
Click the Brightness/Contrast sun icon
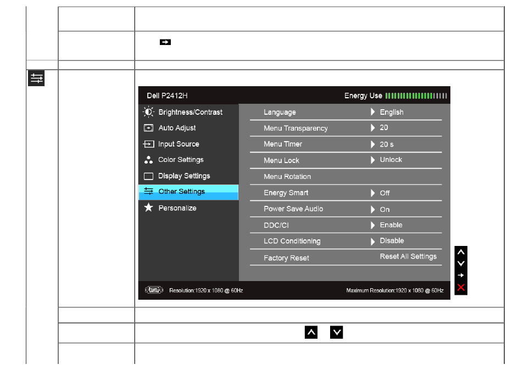(x=148, y=112)
